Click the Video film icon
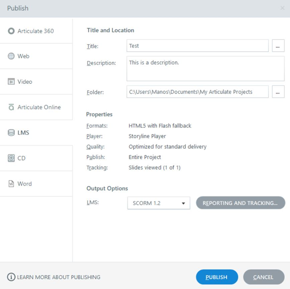 [x=11, y=81]
